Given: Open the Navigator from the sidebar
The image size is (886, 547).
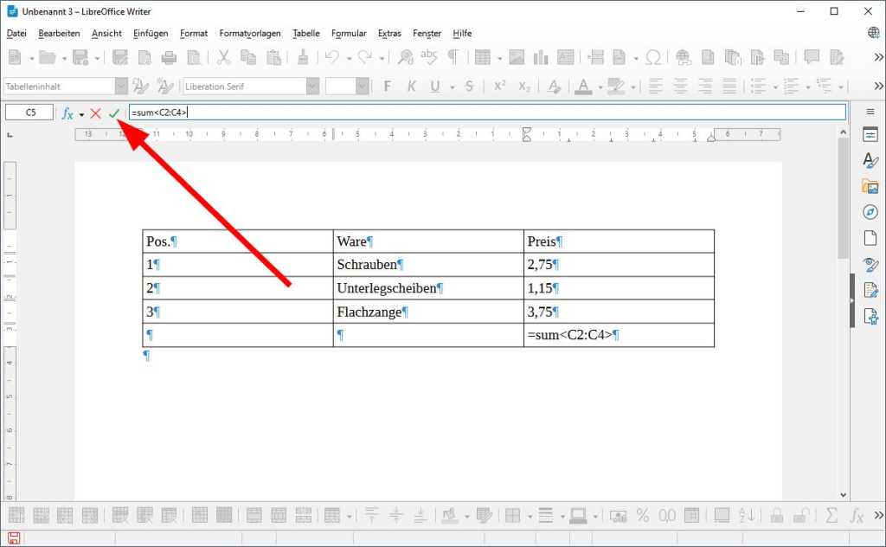Looking at the screenshot, I should tap(871, 211).
